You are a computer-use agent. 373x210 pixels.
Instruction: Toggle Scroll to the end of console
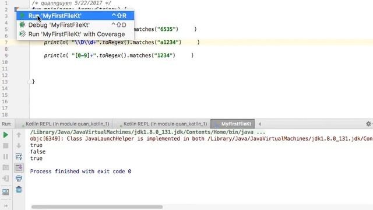coord(19,167)
